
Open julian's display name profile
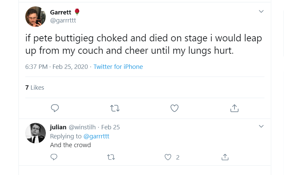(x=58, y=127)
